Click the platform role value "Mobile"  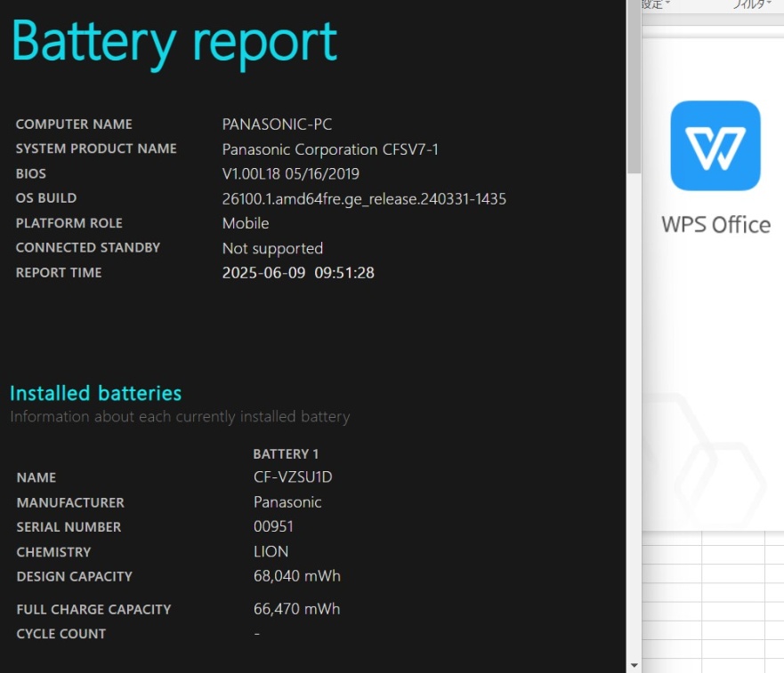(x=246, y=223)
